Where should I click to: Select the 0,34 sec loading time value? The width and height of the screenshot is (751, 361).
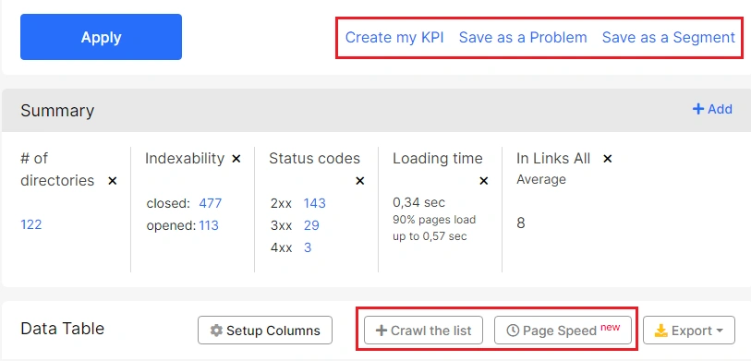(x=418, y=202)
